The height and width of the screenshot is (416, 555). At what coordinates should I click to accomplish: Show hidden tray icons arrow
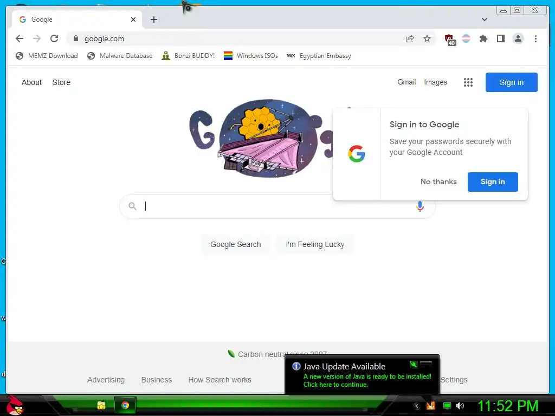[x=417, y=406]
